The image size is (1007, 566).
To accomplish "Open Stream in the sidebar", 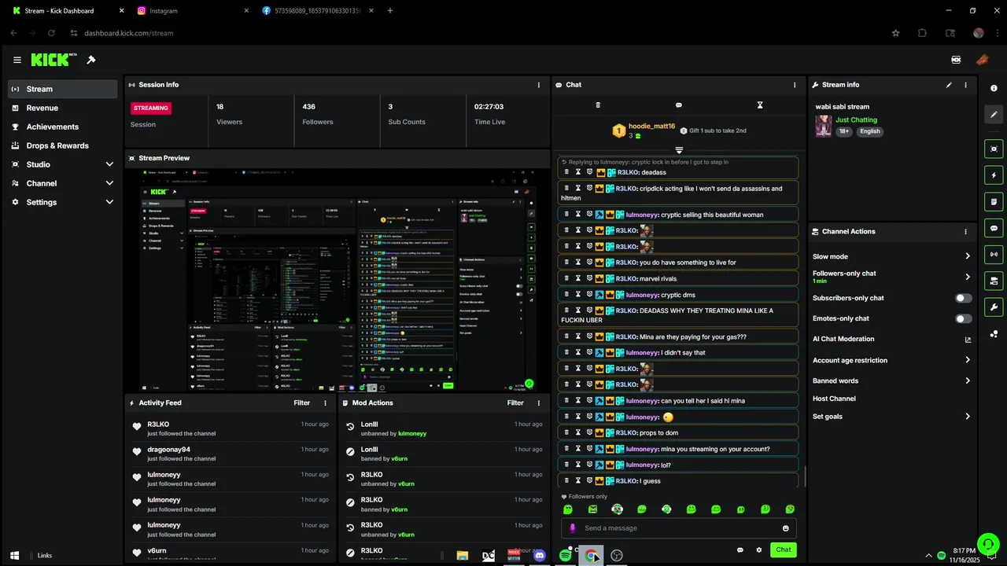I will coord(63,89).
